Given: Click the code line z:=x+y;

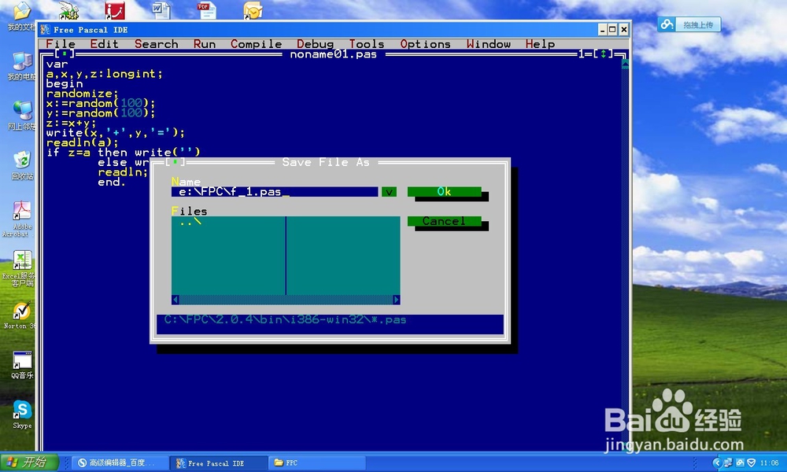Looking at the screenshot, I should point(71,123).
